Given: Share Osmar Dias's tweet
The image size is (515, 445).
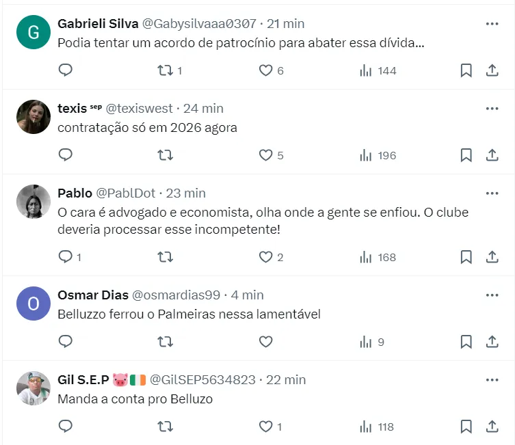Looking at the screenshot, I should coord(492,342).
